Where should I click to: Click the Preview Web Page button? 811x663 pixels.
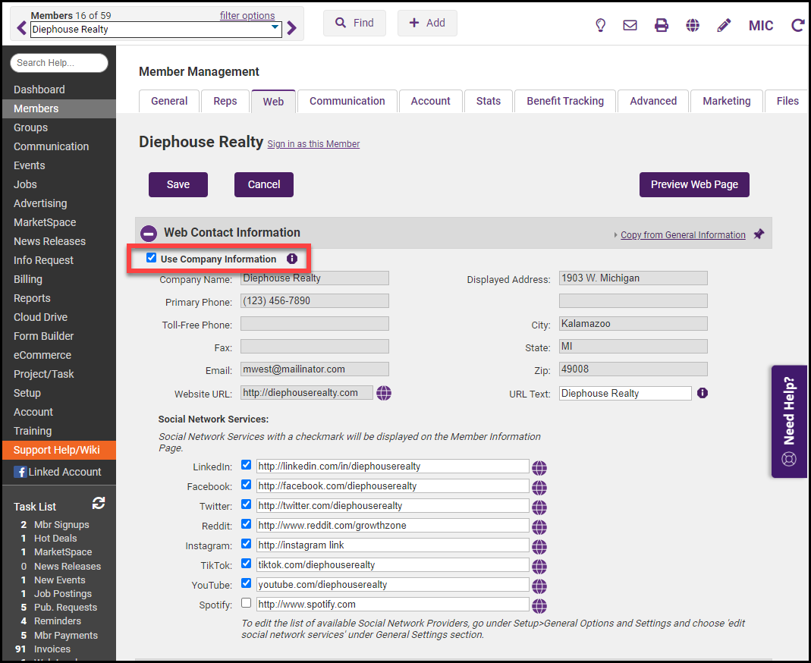[x=694, y=184]
